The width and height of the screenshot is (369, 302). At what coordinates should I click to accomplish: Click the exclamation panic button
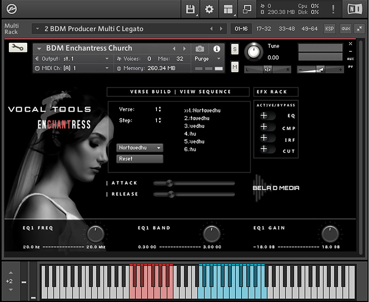tap(333, 9)
